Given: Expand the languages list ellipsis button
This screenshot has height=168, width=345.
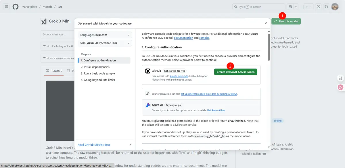Looking at the screenshot, I should point(264,154).
